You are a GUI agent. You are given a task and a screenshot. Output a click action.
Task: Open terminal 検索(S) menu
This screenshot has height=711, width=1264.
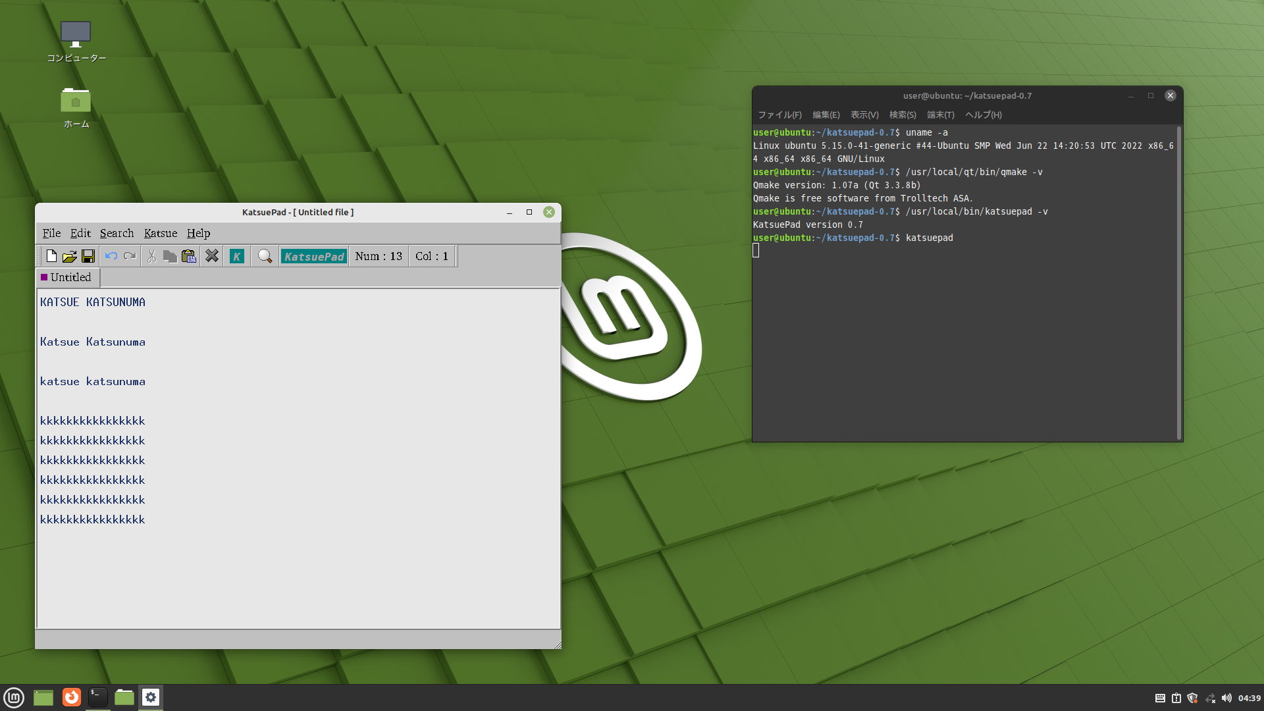tap(903, 115)
